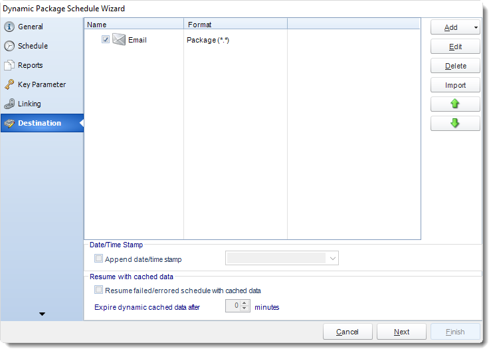The image size is (493, 353).
Task: Click the expire cached data minutes field
Action: click(x=233, y=306)
